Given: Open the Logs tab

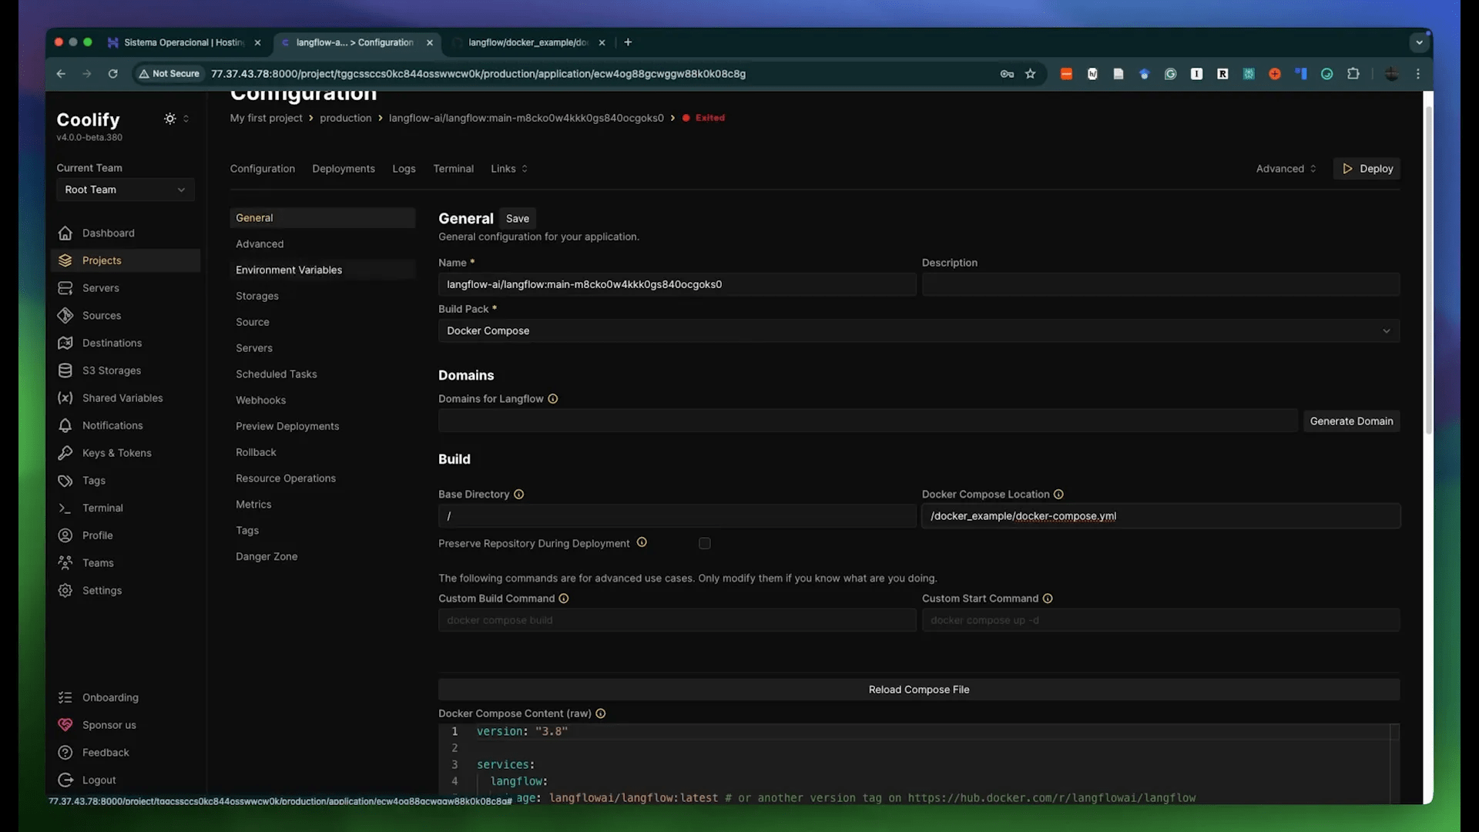Looking at the screenshot, I should (x=404, y=169).
